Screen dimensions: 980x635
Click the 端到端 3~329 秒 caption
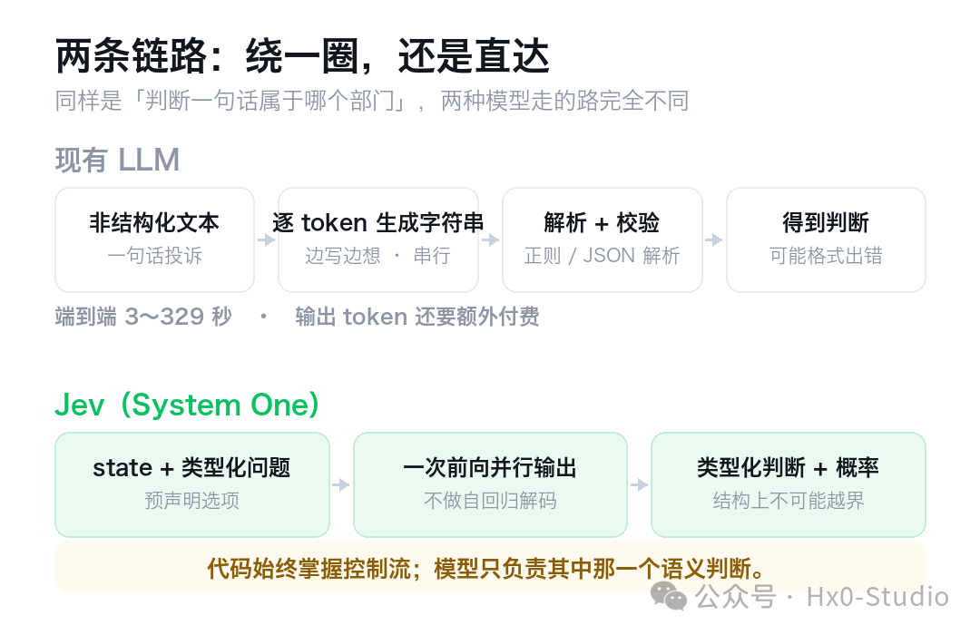point(143,317)
